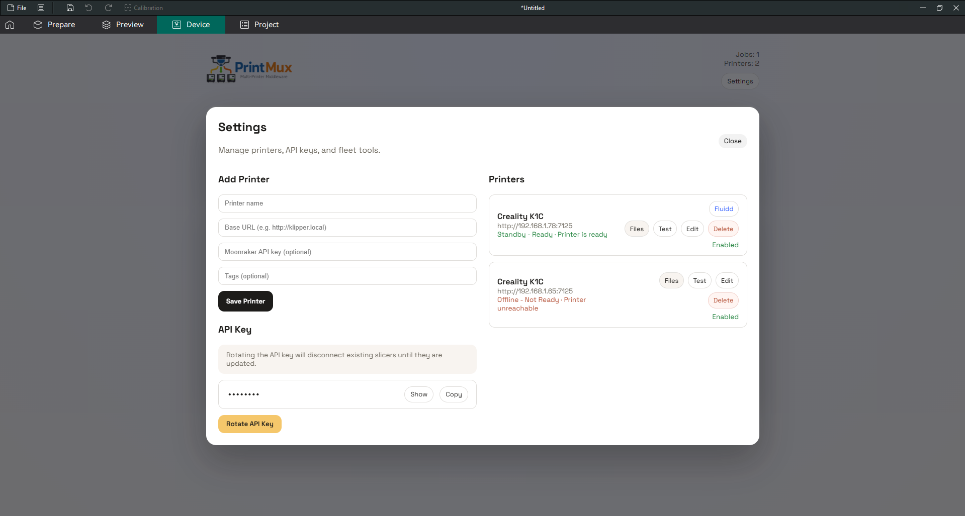Go to the Home screen
The height and width of the screenshot is (516, 965).
pyautogui.click(x=10, y=24)
